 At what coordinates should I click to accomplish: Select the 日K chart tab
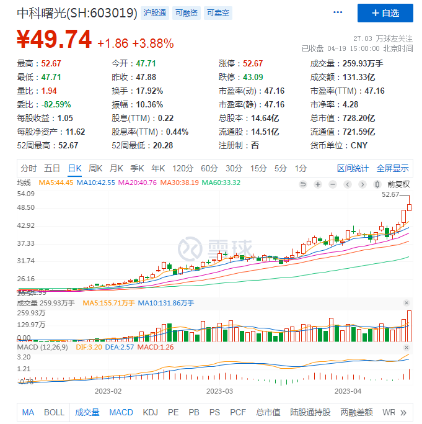click(75, 168)
